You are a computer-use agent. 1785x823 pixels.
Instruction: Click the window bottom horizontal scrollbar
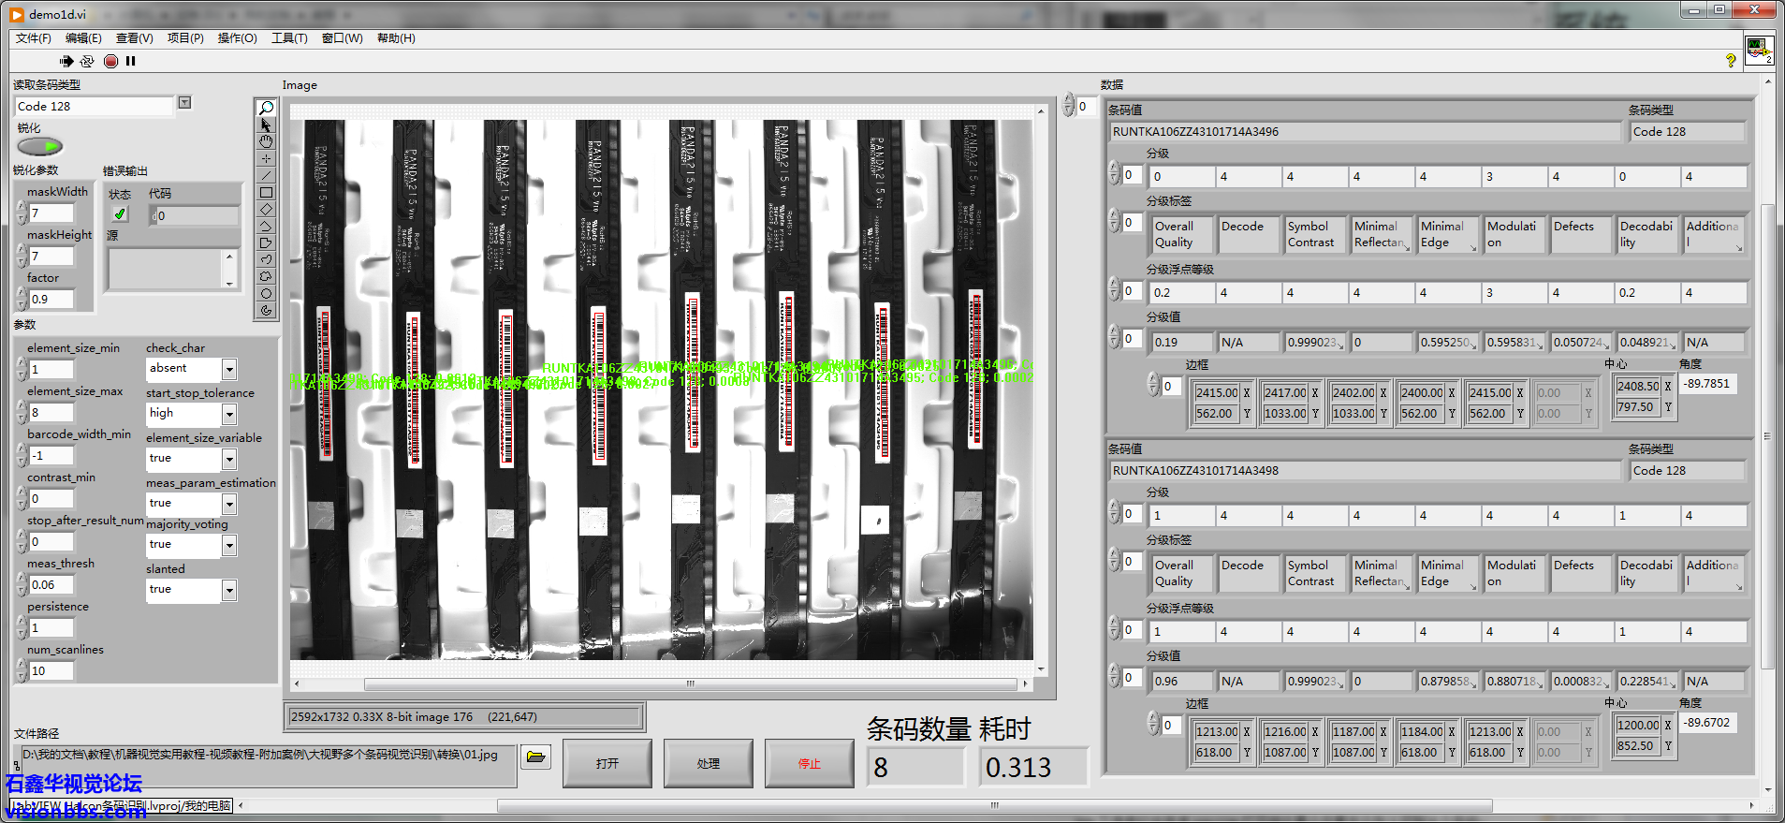994,805
